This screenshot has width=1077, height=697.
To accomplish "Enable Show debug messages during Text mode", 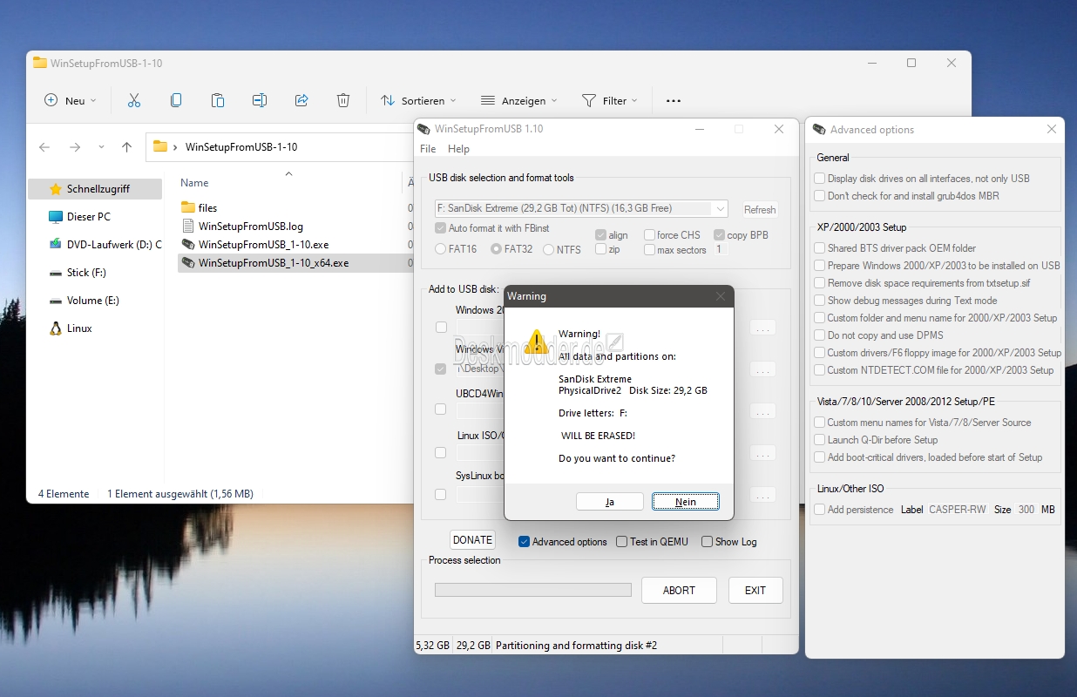I will click(819, 301).
